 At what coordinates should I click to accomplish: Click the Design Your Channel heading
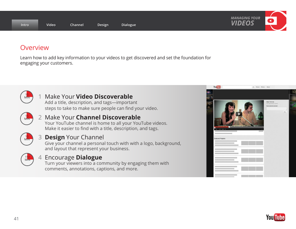pyautogui.click(x=74, y=137)
